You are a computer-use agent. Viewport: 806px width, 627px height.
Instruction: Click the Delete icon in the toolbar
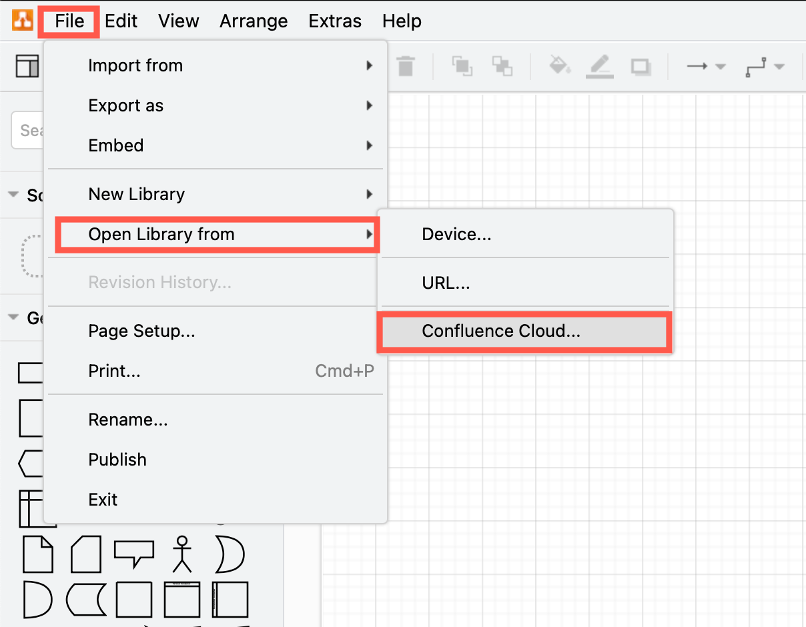[406, 66]
